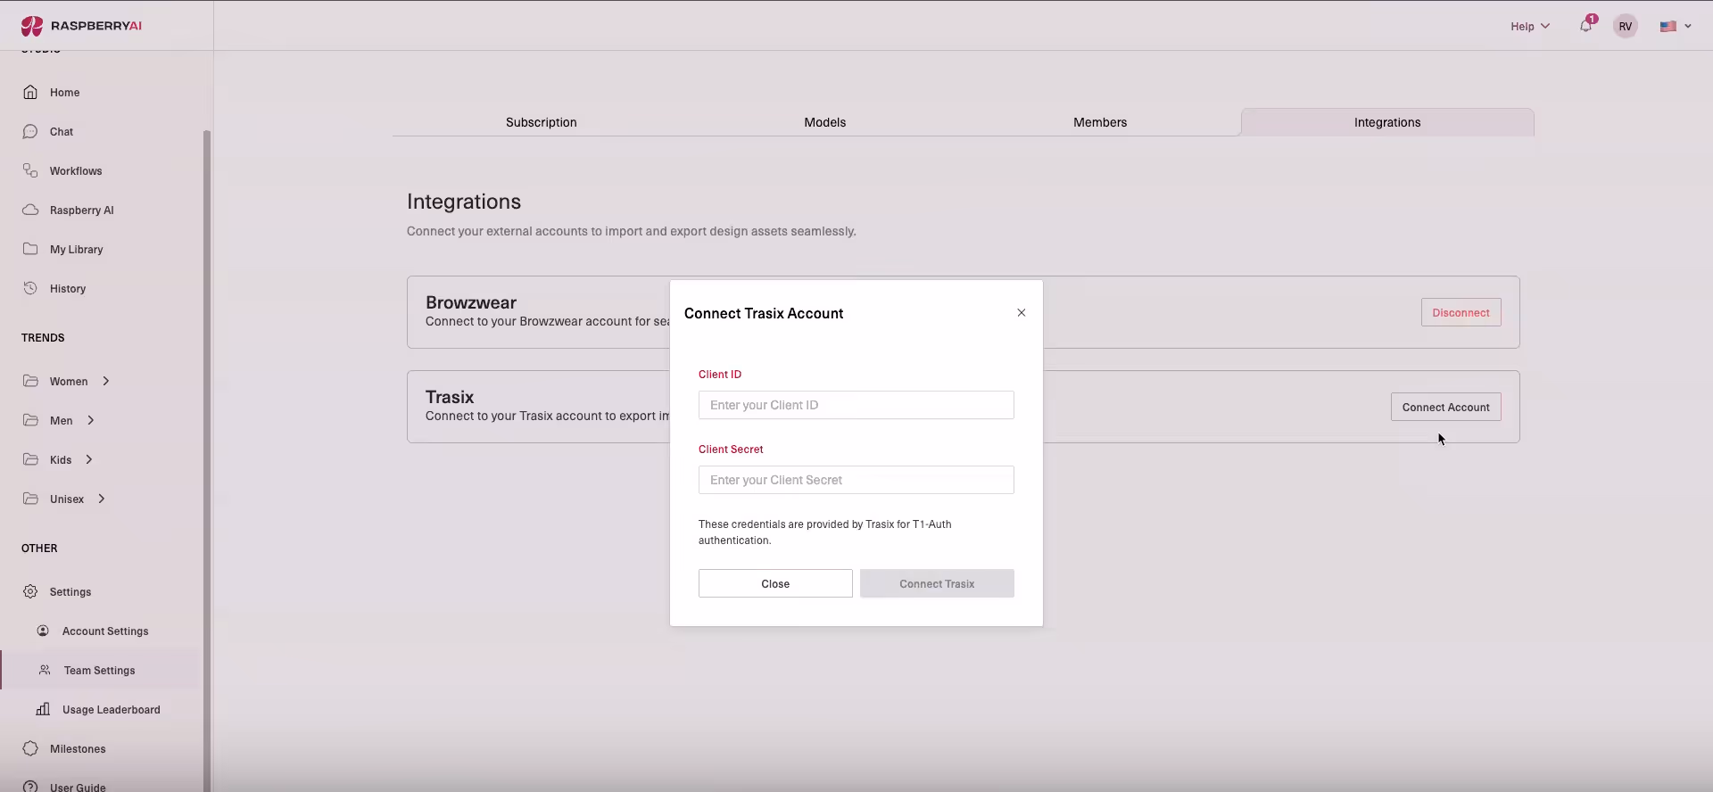This screenshot has height=792, width=1713.
Task: Click the Client ID field label
Action: [720, 374]
